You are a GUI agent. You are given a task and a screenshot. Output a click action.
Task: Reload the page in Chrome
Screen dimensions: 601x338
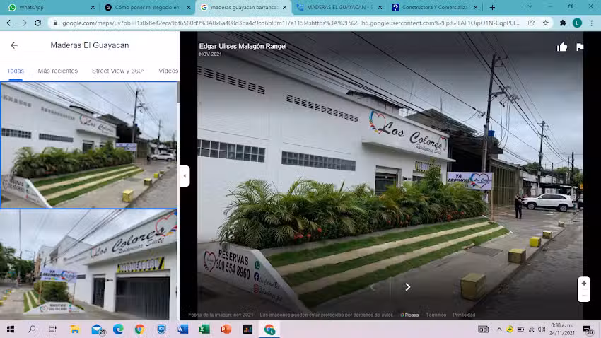click(x=39, y=23)
